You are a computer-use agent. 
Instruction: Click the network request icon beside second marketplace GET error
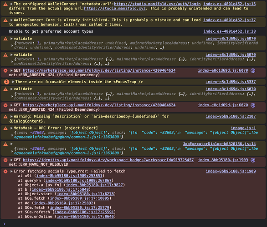(x=253, y=105)
